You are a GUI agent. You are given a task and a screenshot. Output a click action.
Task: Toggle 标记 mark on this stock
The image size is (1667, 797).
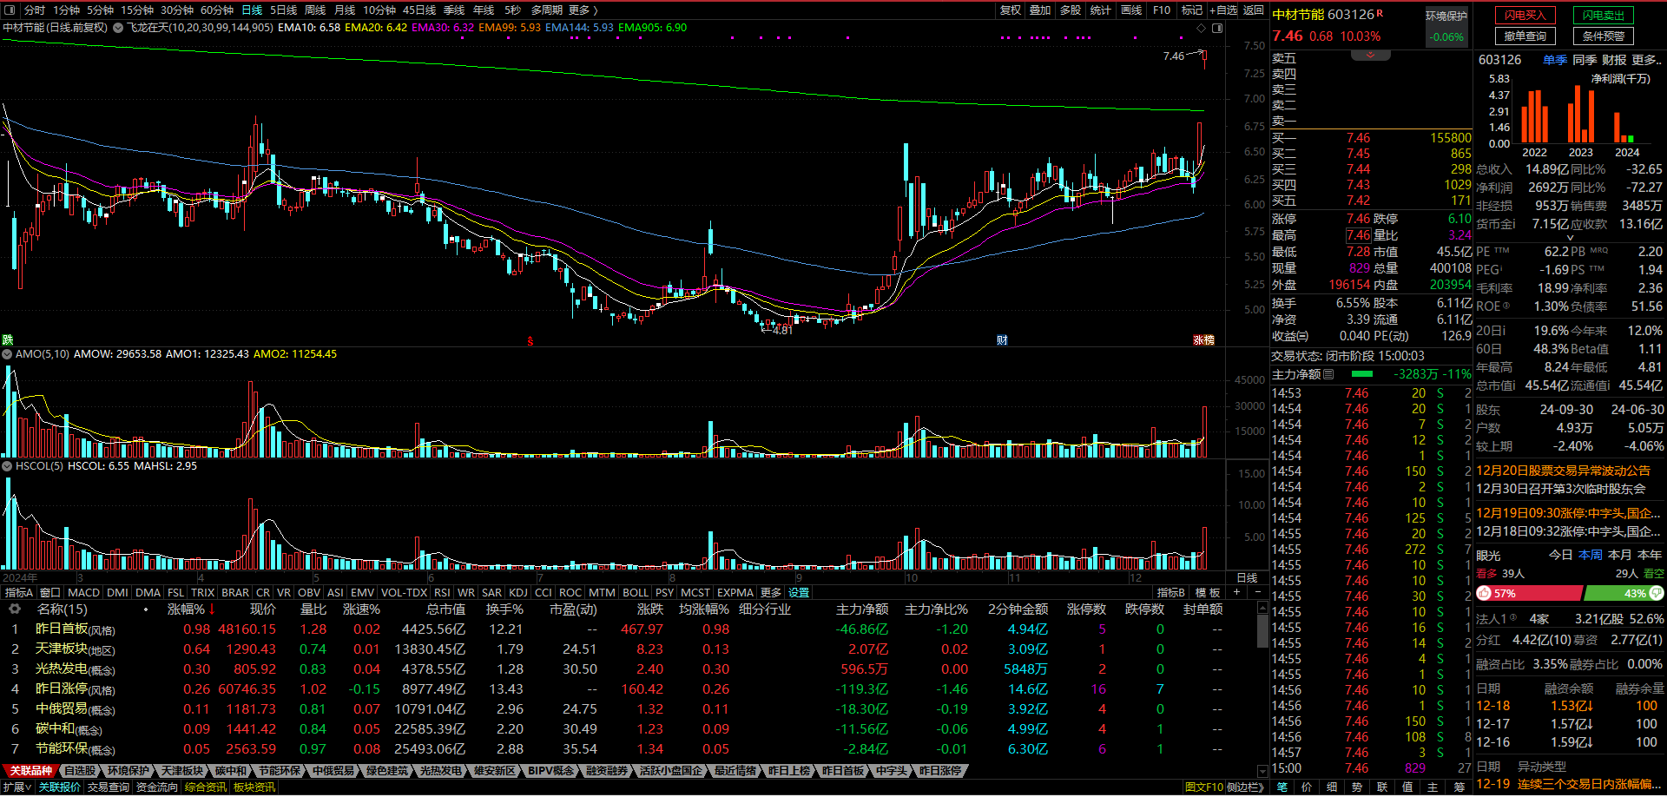pos(1192,10)
